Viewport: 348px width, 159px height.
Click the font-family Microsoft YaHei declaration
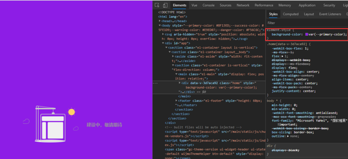pyautogui.click(x=309, y=123)
